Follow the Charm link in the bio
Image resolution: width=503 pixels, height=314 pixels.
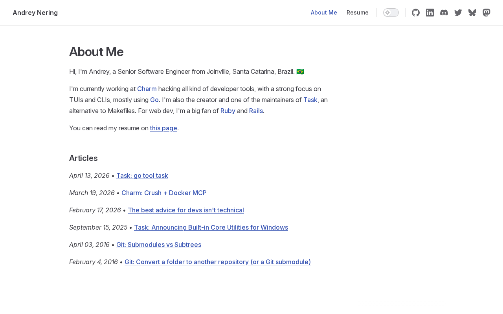147,89
